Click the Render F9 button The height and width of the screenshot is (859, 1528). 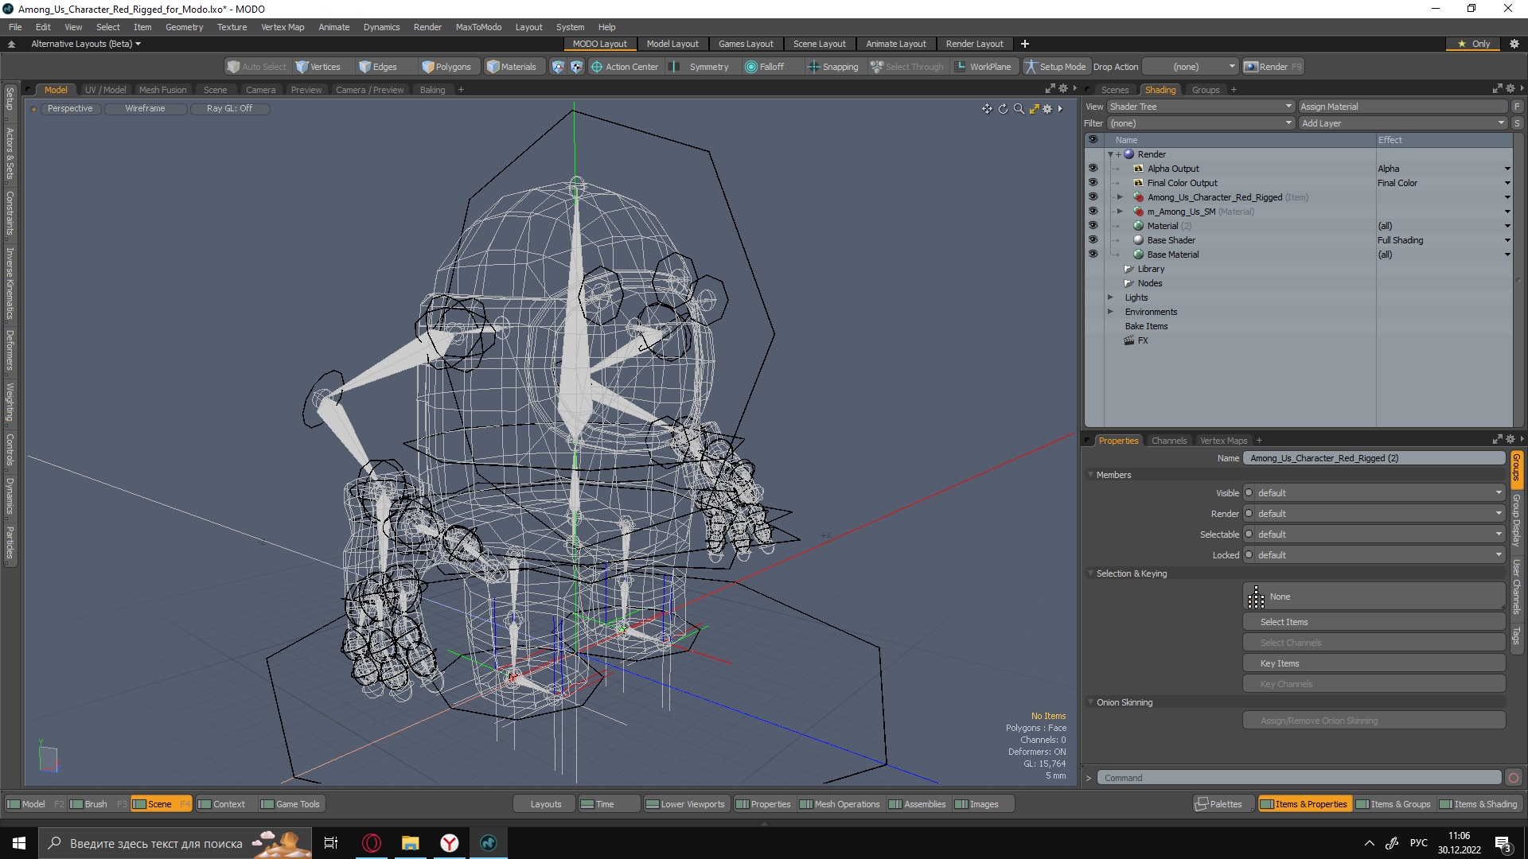pos(1273,67)
